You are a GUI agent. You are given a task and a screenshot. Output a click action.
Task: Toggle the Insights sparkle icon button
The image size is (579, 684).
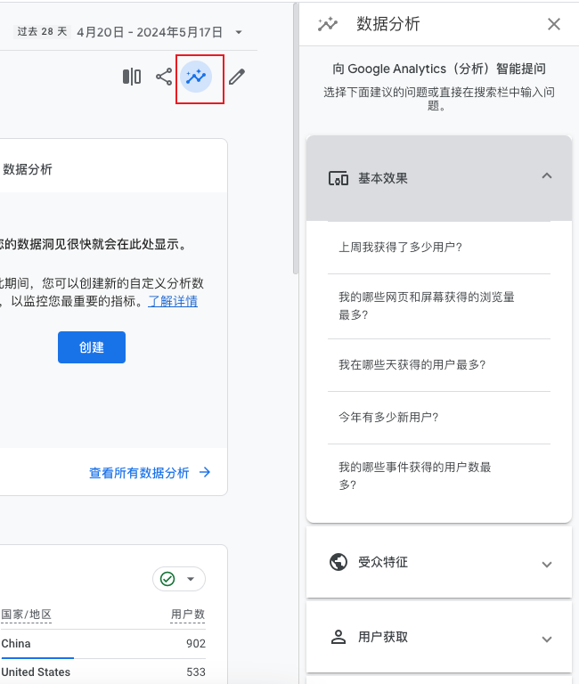(196, 77)
